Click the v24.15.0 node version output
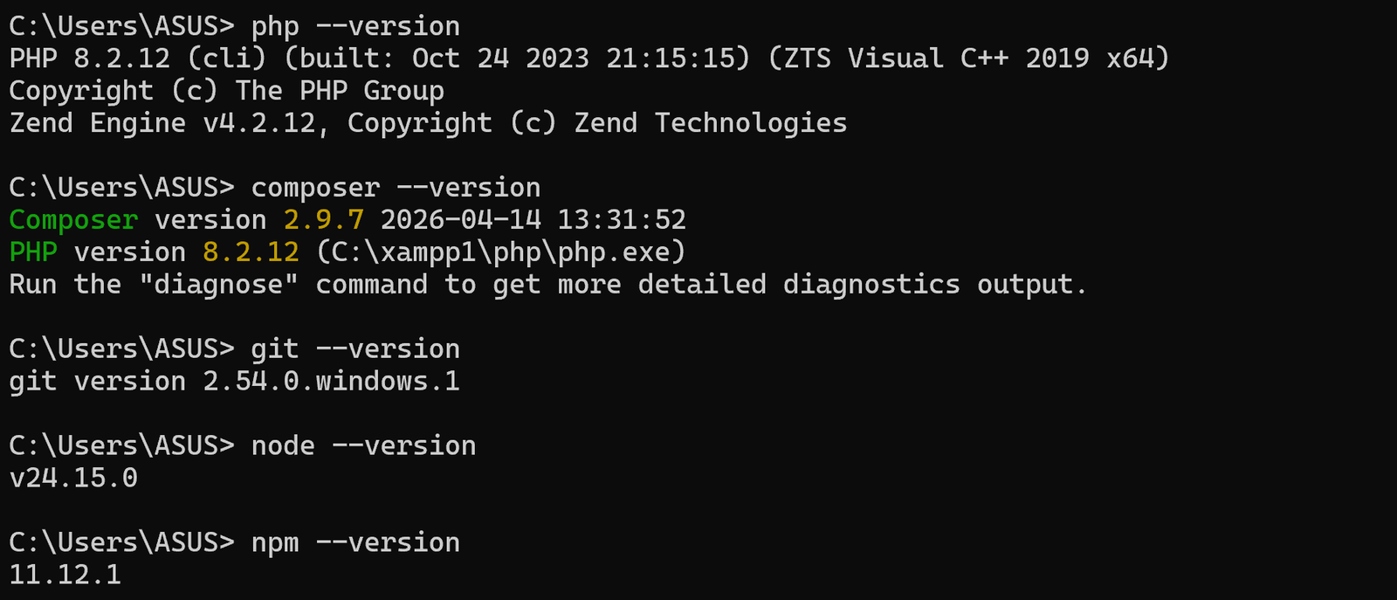The height and width of the screenshot is (600, 1397). [73, 479]
